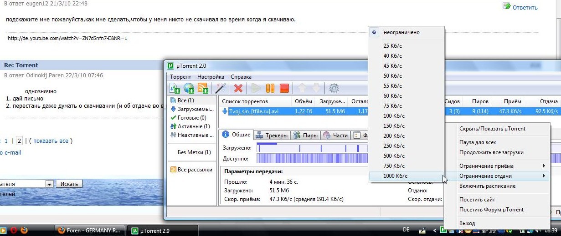This screenshot has width=561, height=236.
Task: Select 'неограничено' upload limit option
Action: pos(407,32)
